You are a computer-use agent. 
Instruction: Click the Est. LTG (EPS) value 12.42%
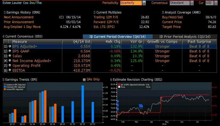tap(144, 27)
